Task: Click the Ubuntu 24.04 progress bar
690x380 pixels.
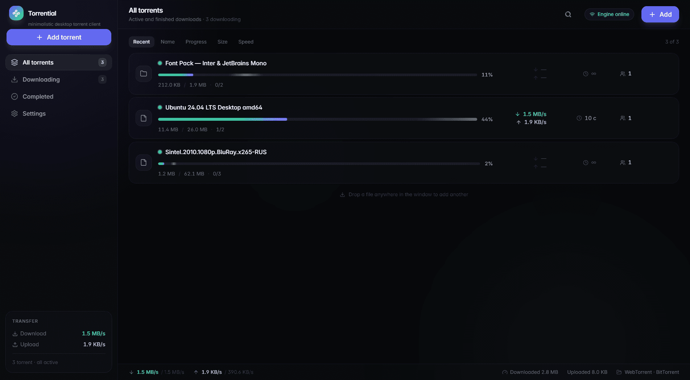Action: click(x=318, y=119)
